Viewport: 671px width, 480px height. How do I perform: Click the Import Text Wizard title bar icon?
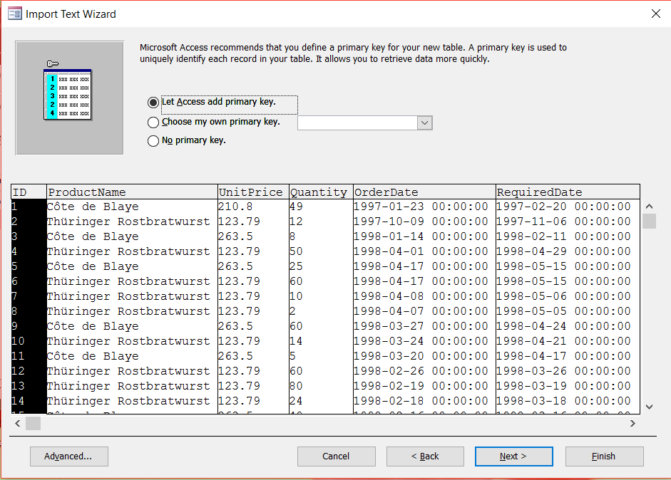point(14,14)
